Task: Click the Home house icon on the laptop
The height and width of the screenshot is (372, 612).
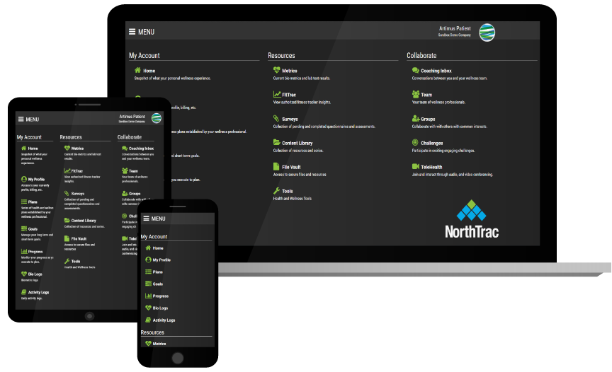Action: (x=137, y=70)
